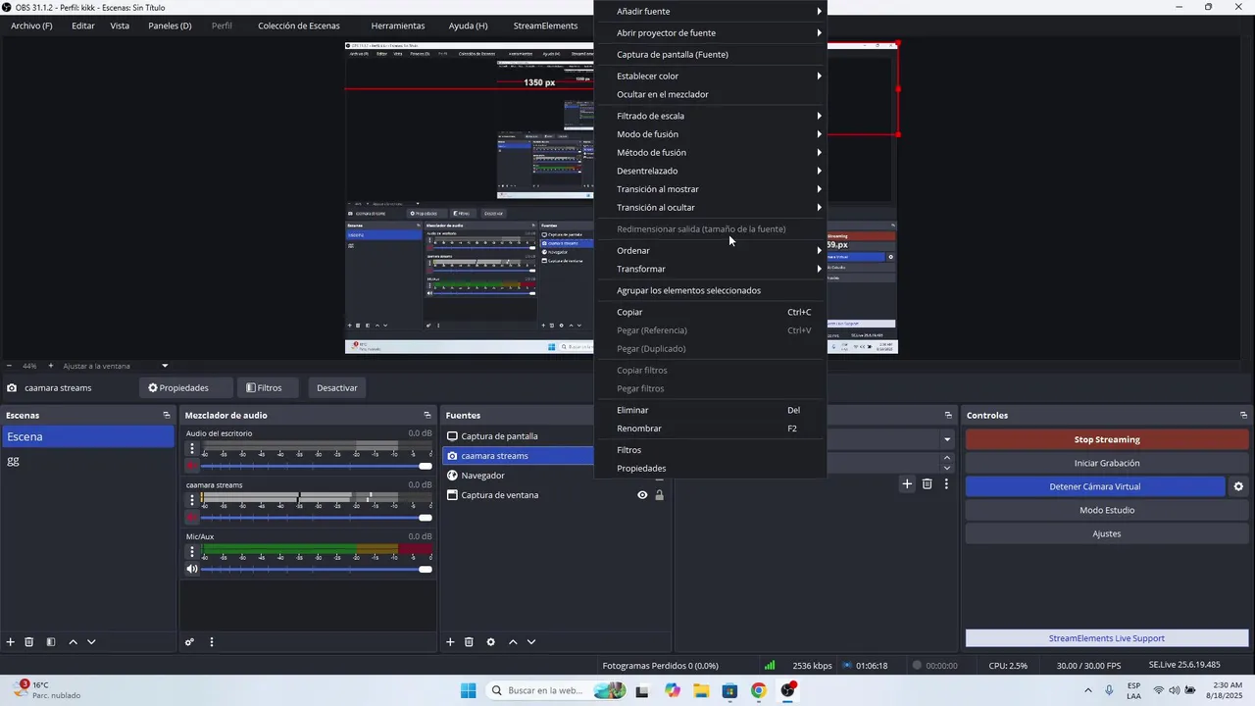Open scene filters icon in Escenas panel

51,642
